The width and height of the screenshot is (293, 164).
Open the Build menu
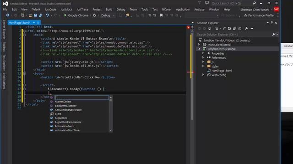pyautogui.click(x=109, y=9)
